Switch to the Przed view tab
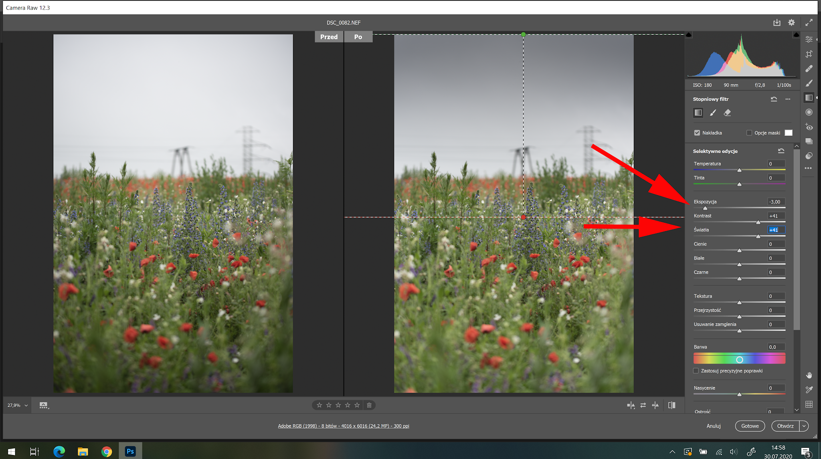 click(329, 37)
